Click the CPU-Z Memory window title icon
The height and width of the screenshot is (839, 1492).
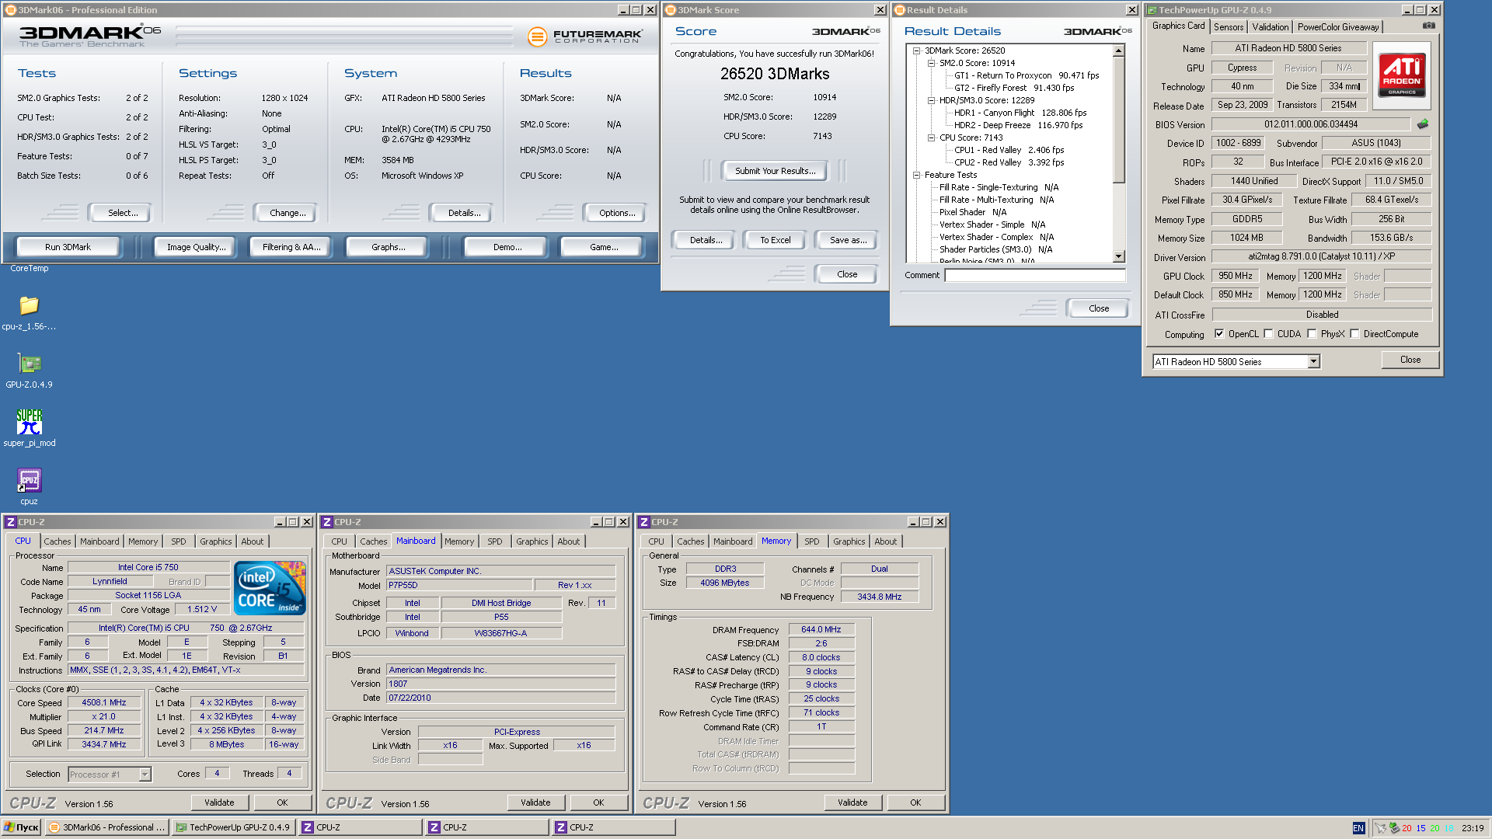click(x=644, y=522)
